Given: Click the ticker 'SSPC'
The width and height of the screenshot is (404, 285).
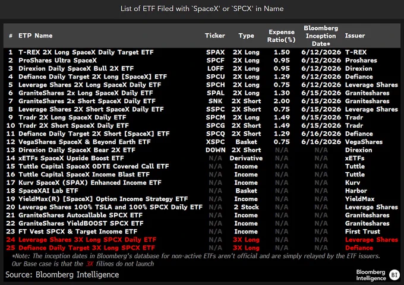Looking at the screenshot, I should tap(215, 109).
